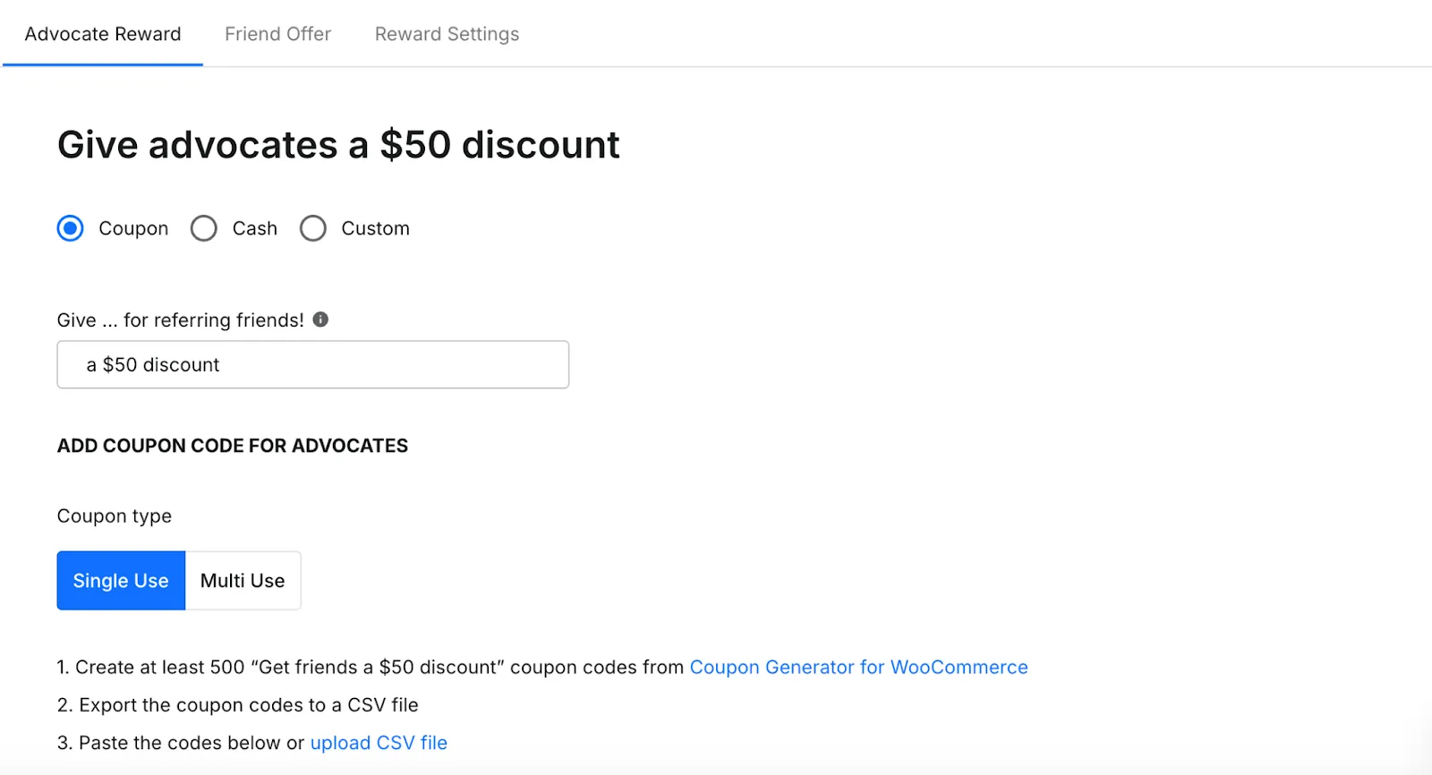Open the Friend Offer tab
Image resolution: width=1432 pixels, height=775 pixels.
[277, 34]
